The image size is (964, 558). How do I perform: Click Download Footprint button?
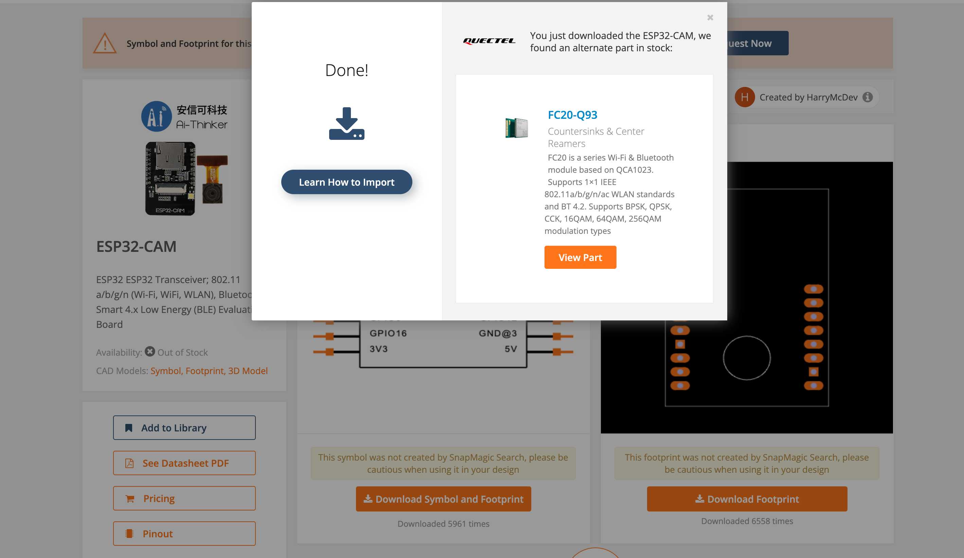(x=747, y=500)
